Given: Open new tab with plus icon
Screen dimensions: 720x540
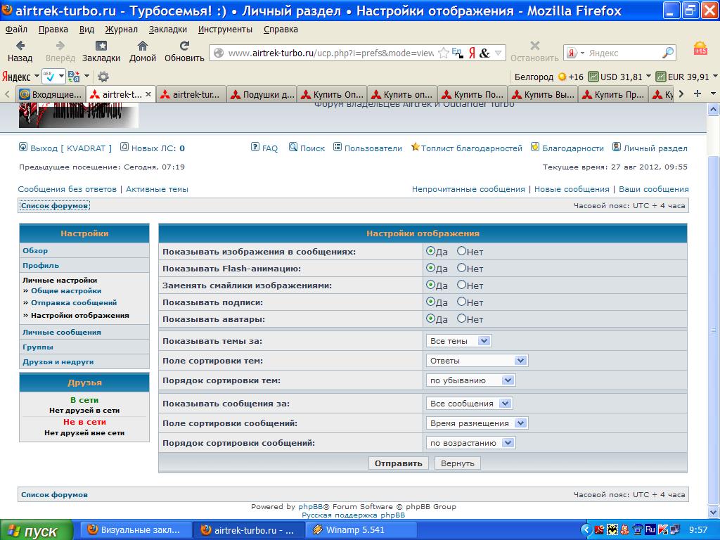Looking at the screenshot, I should 697,94.
